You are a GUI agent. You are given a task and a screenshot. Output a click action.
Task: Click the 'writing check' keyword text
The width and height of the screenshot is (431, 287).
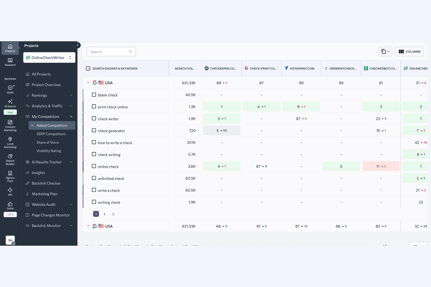[x=109, y=202]
